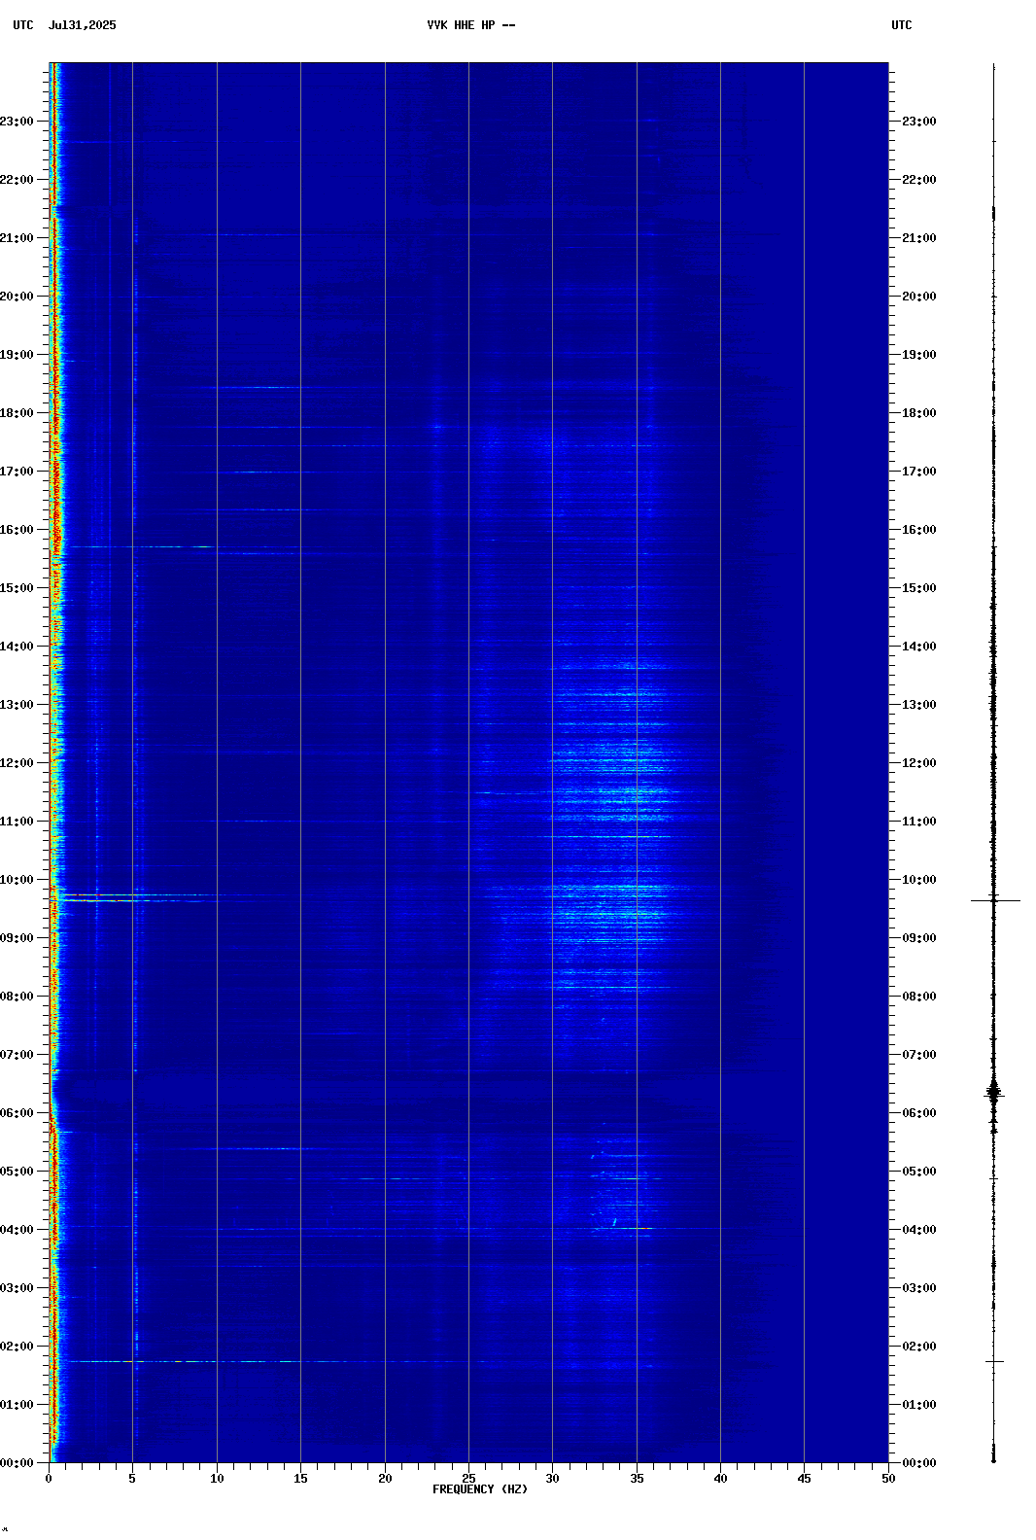
Task: Click 20:00 on the left time axis
Action: (17, 297)
